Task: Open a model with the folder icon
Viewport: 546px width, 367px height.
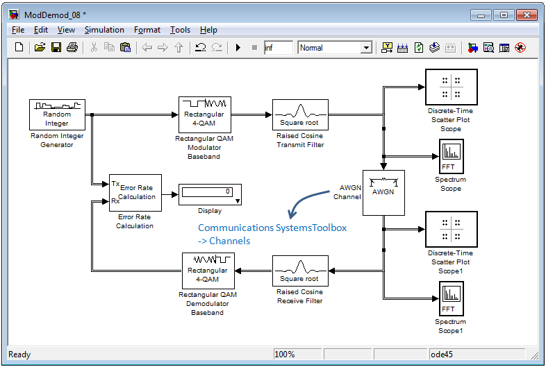Action: pos(40,47)
